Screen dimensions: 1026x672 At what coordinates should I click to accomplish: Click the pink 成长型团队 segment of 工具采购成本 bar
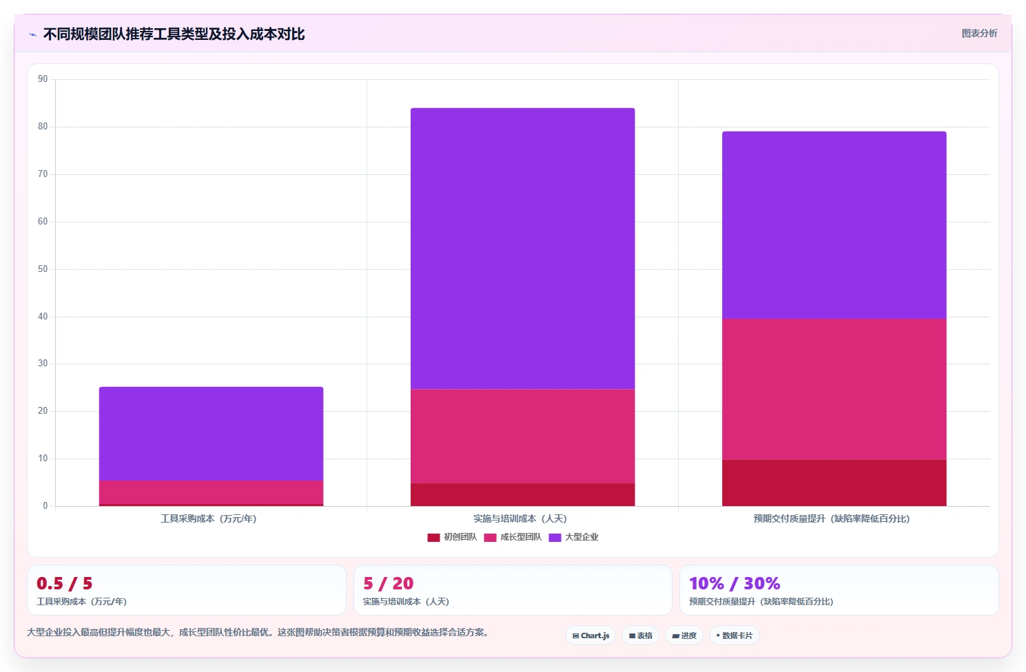pyautogui.click(x=211, y=492)
